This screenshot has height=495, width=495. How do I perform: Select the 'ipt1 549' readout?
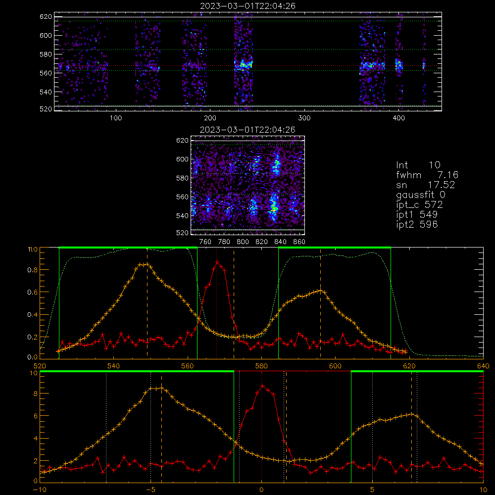point(417,215)
